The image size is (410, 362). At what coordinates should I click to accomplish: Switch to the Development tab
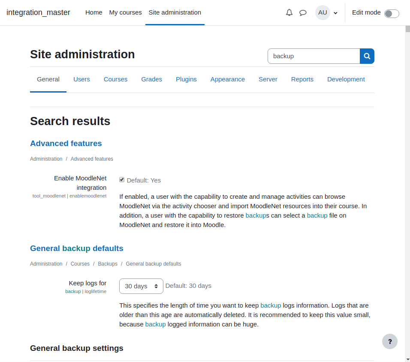[346, 79]
